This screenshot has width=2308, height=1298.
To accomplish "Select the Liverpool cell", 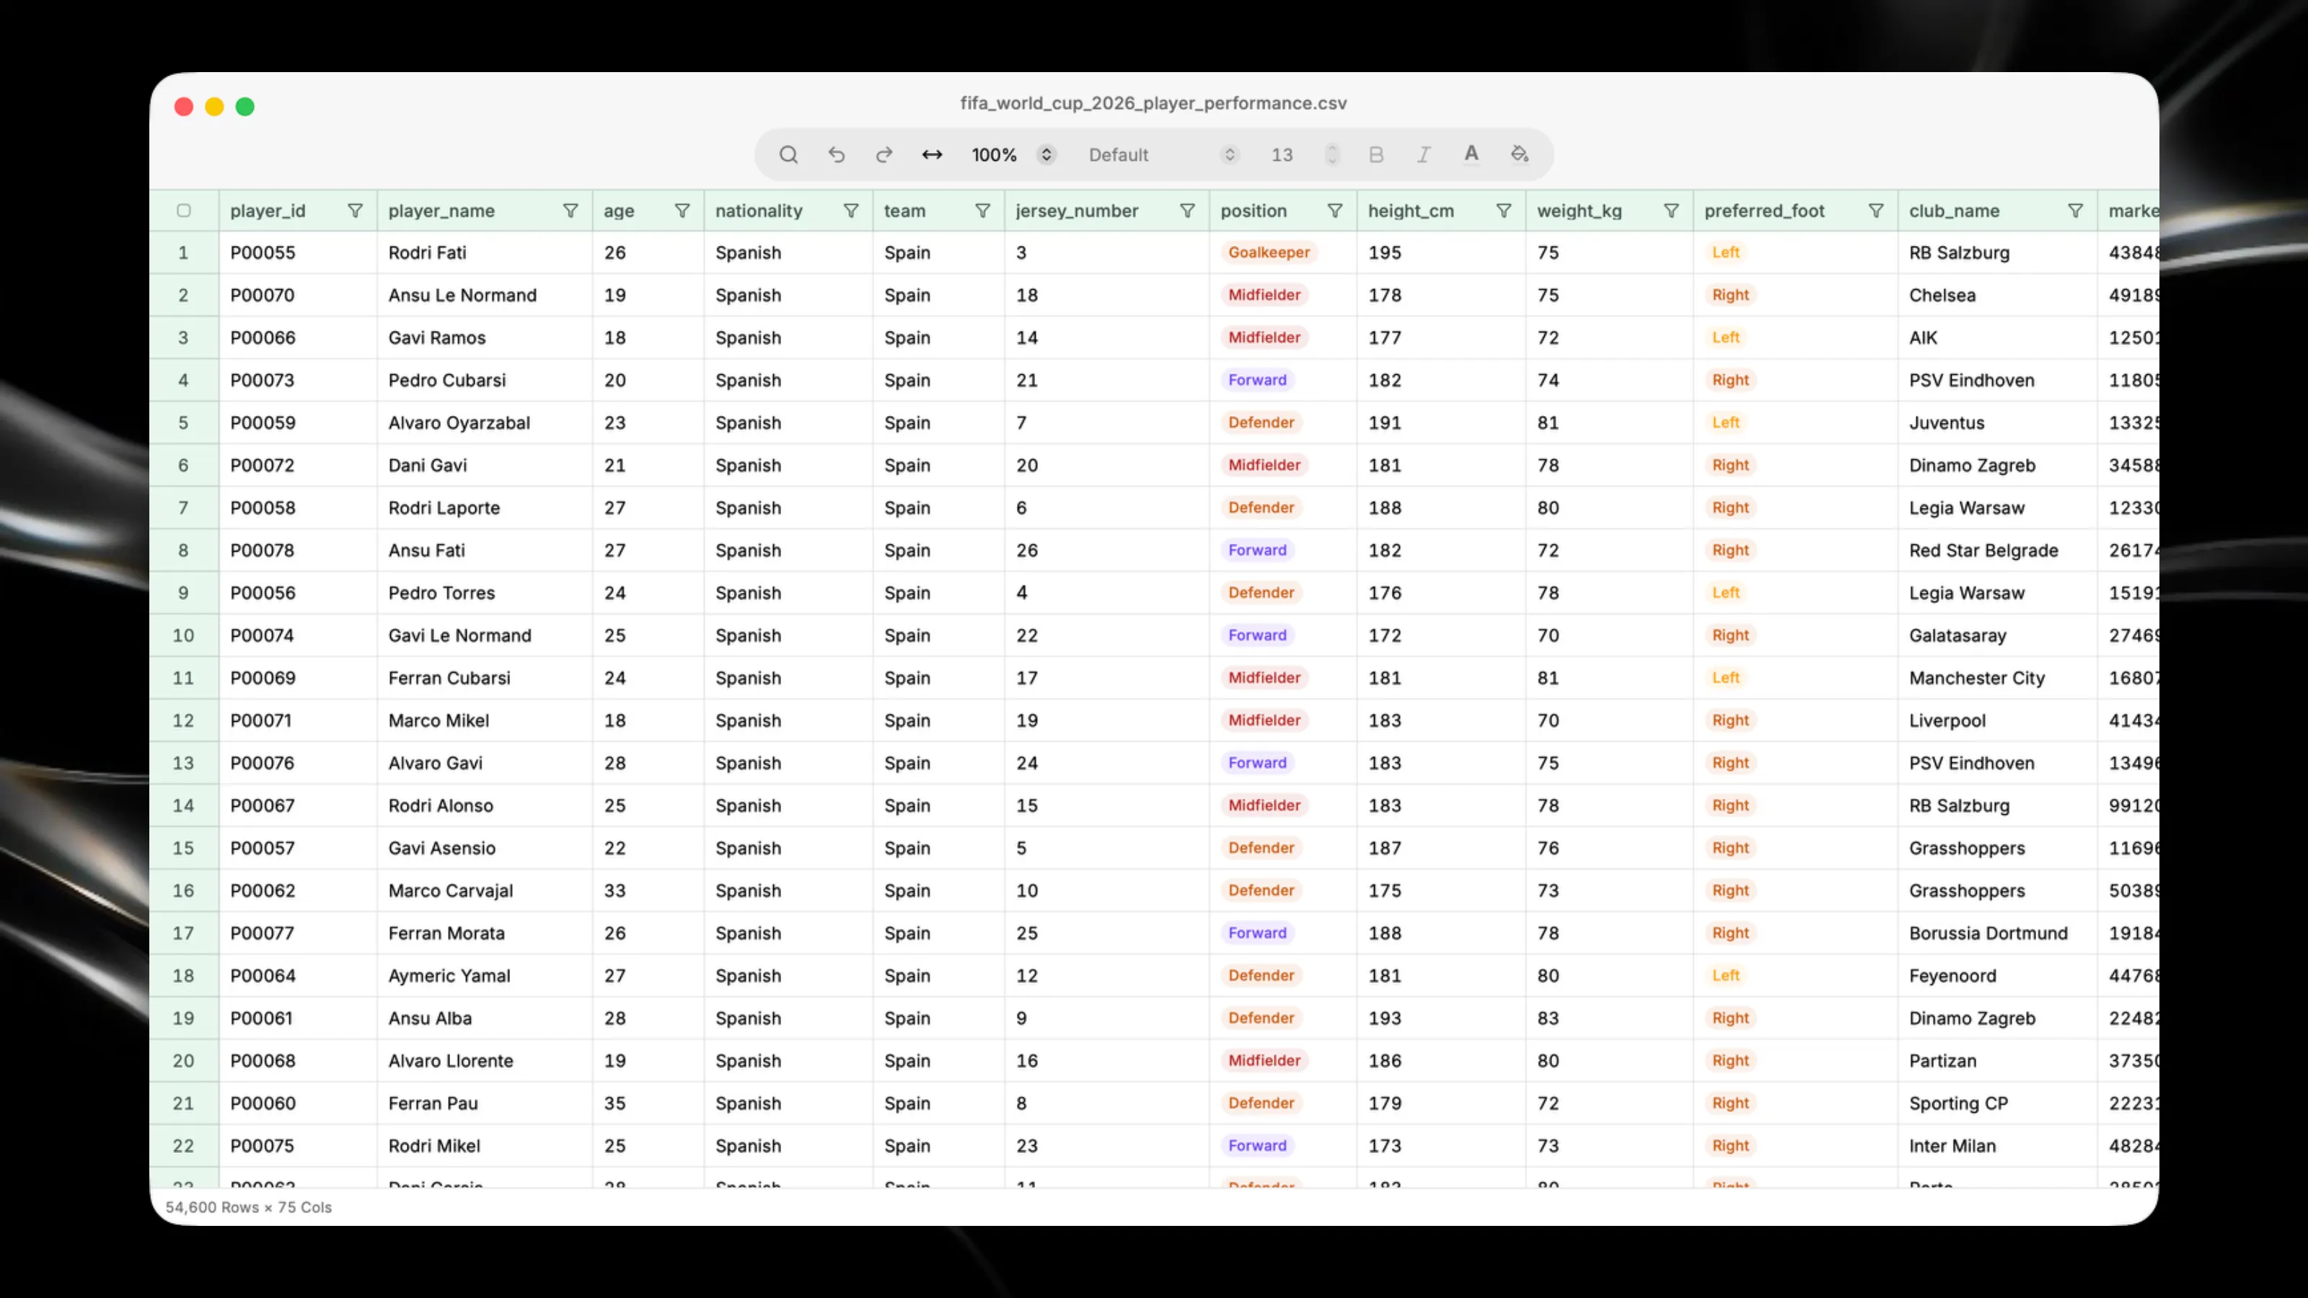I will [x=1997, y=720].
